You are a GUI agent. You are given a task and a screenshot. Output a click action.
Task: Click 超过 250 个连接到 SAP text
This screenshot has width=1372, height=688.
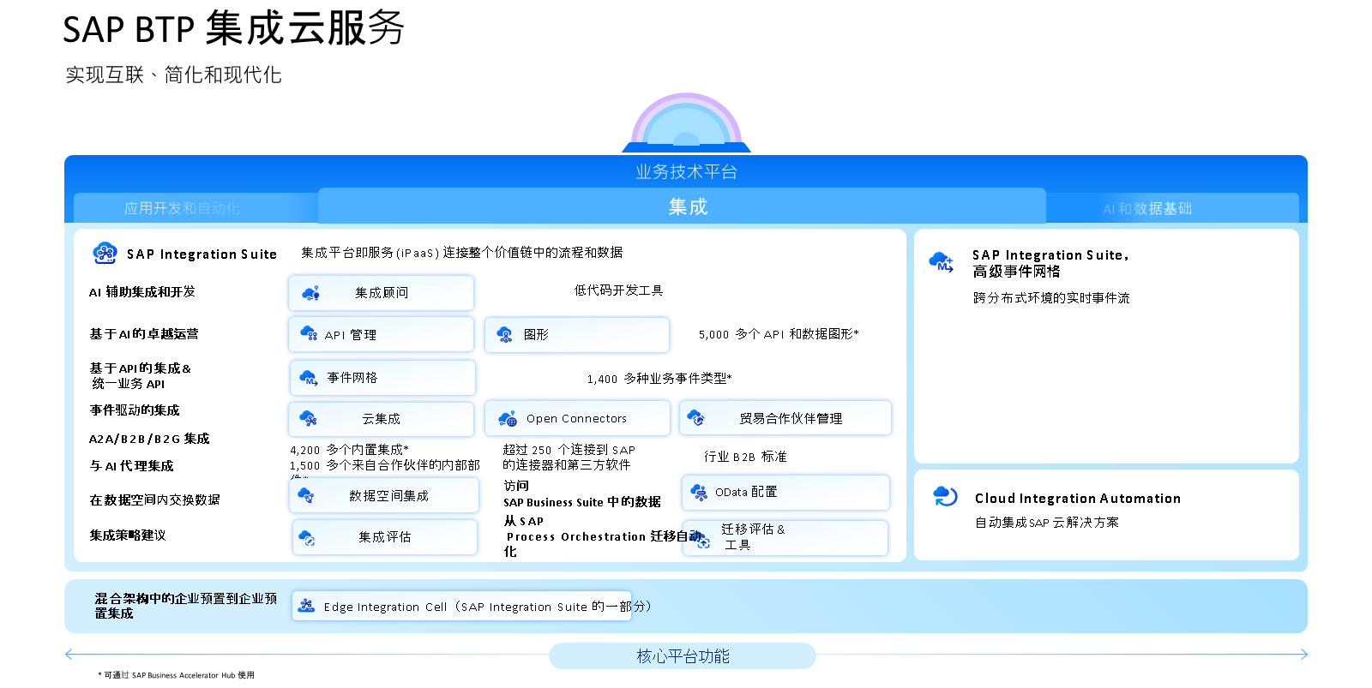coord(569,450)
